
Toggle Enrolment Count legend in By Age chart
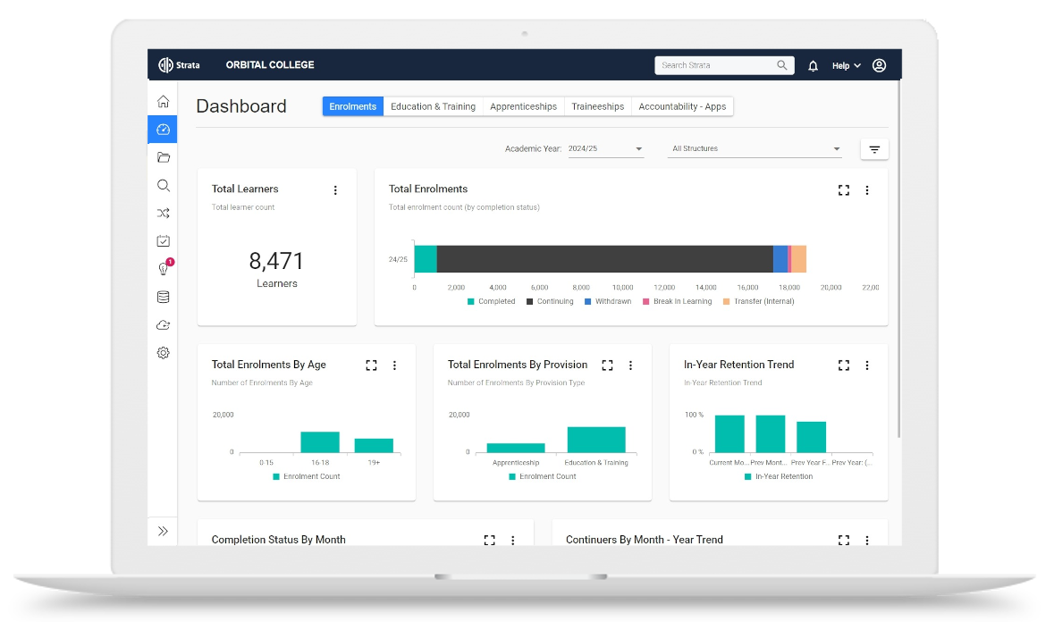pos(307,477)
